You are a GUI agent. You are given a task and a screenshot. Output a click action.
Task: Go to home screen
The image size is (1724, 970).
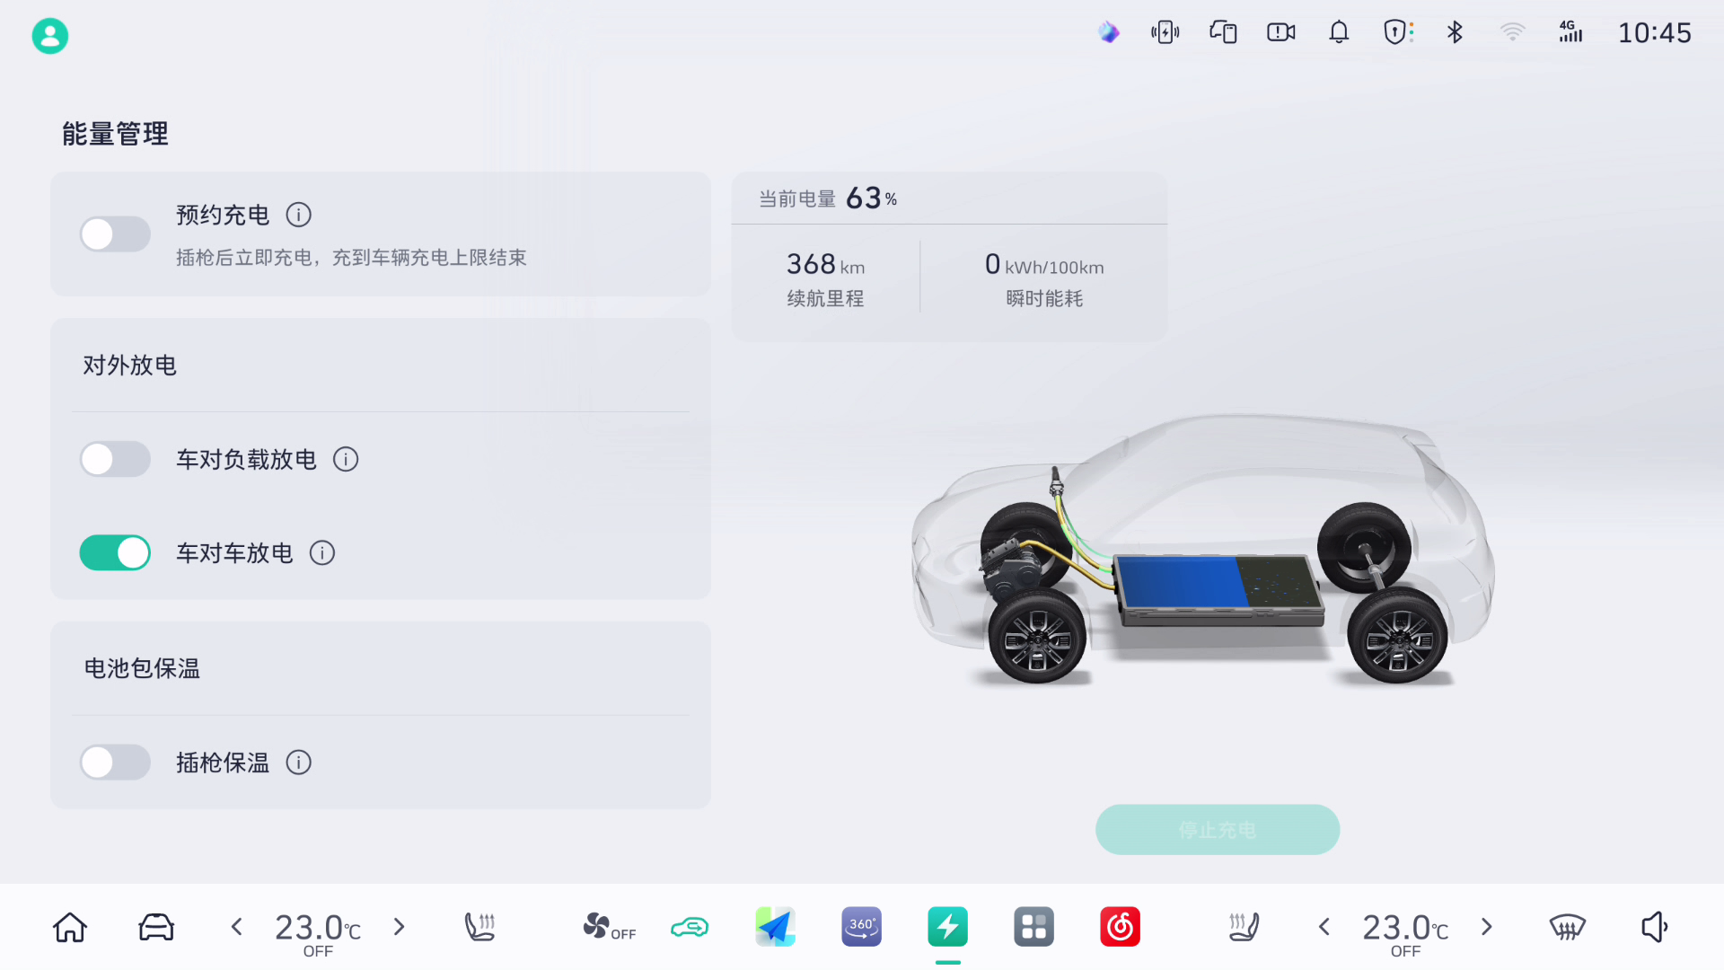click(x=69, y=926)
